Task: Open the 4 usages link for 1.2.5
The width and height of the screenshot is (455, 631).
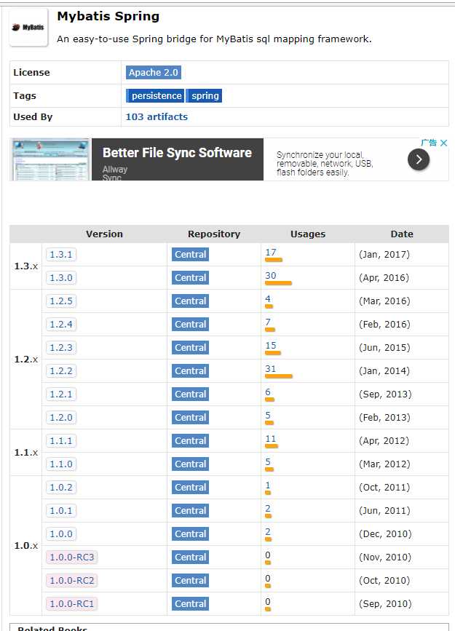Action: click(x=268, y=299)
